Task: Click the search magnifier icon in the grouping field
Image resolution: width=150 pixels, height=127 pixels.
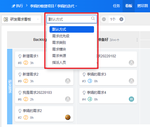Action: coord(93,18)
